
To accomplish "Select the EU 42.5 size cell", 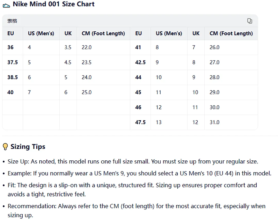I will [141, 62].
